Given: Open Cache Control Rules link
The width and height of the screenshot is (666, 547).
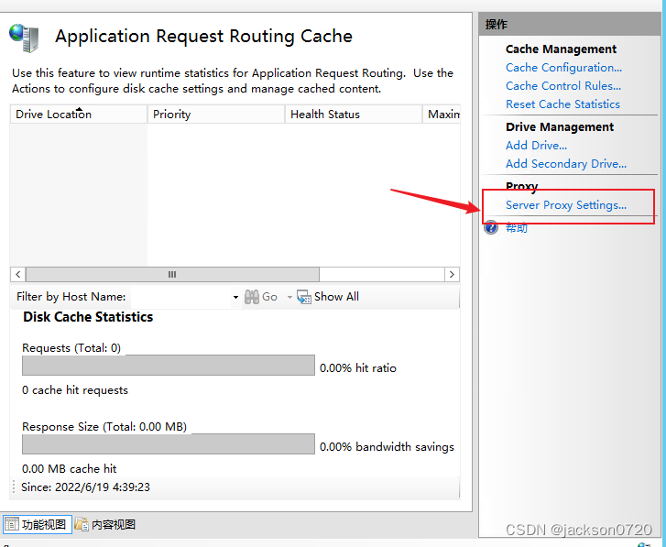Looking at the screenshot, I should click(x=563, y=86).
